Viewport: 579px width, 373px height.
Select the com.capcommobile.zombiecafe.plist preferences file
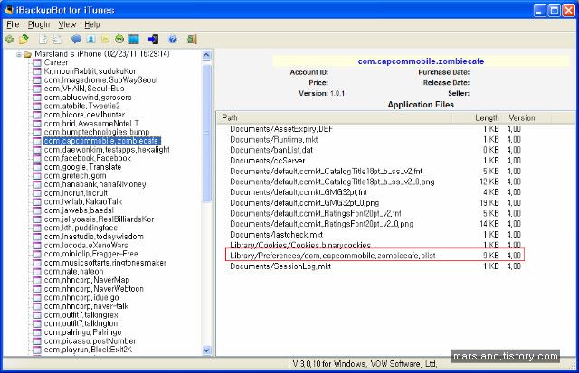(x=375, y=256)
